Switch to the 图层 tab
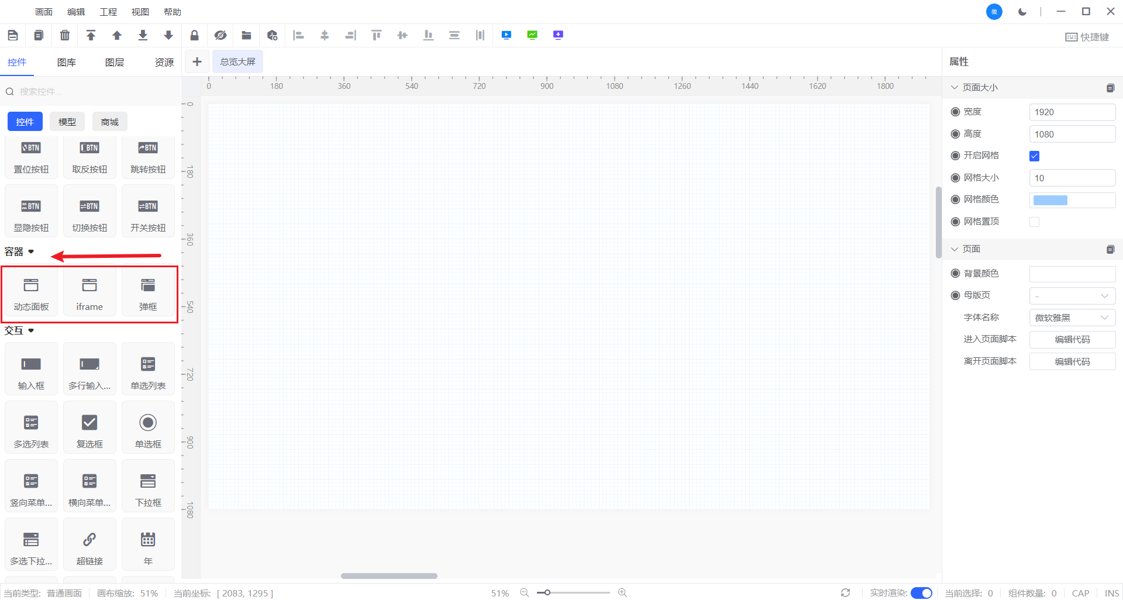The height and width of the screenshot is (600, 1123). 115,62
